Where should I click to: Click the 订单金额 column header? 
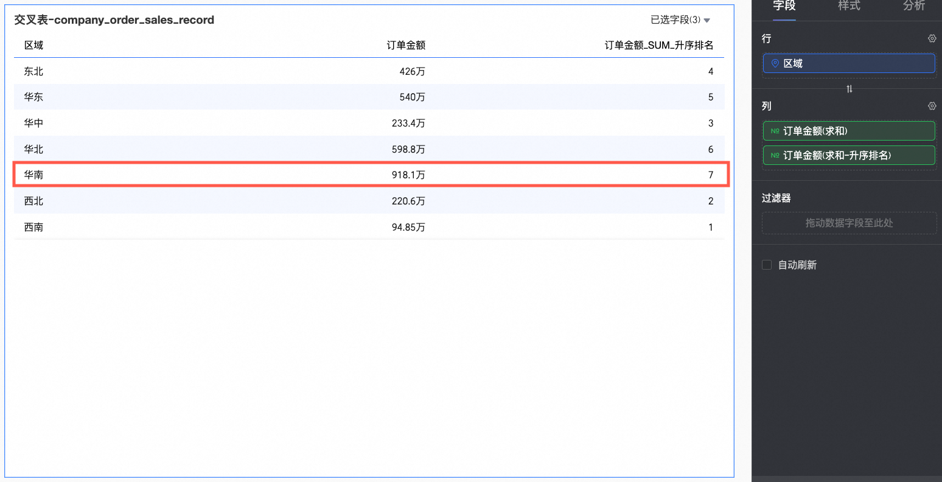(406, 45)
